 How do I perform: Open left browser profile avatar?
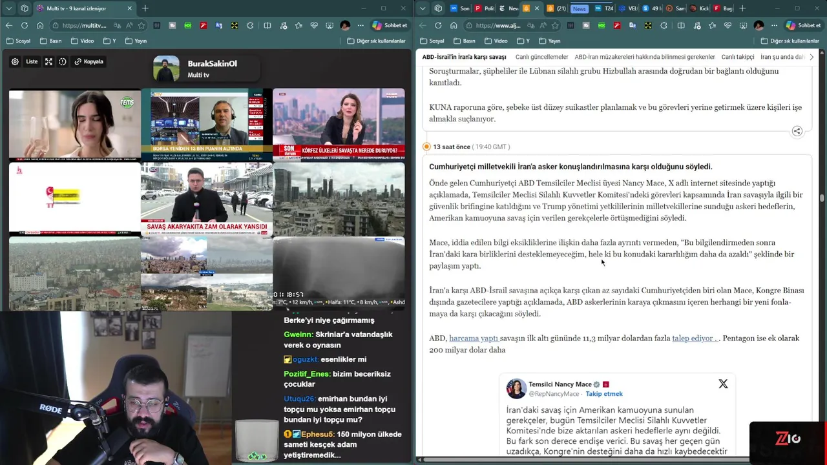(x=345, y=25)
